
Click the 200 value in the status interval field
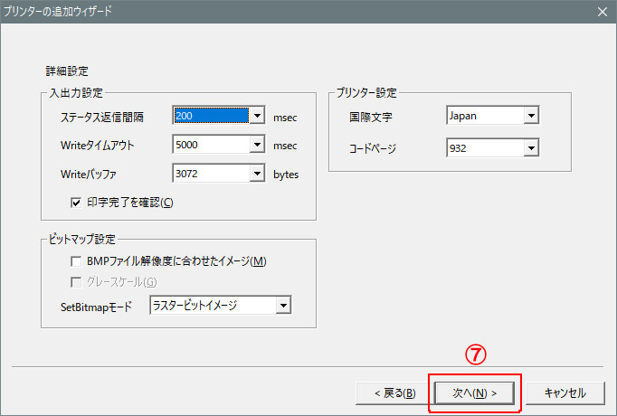click(210, 117)
